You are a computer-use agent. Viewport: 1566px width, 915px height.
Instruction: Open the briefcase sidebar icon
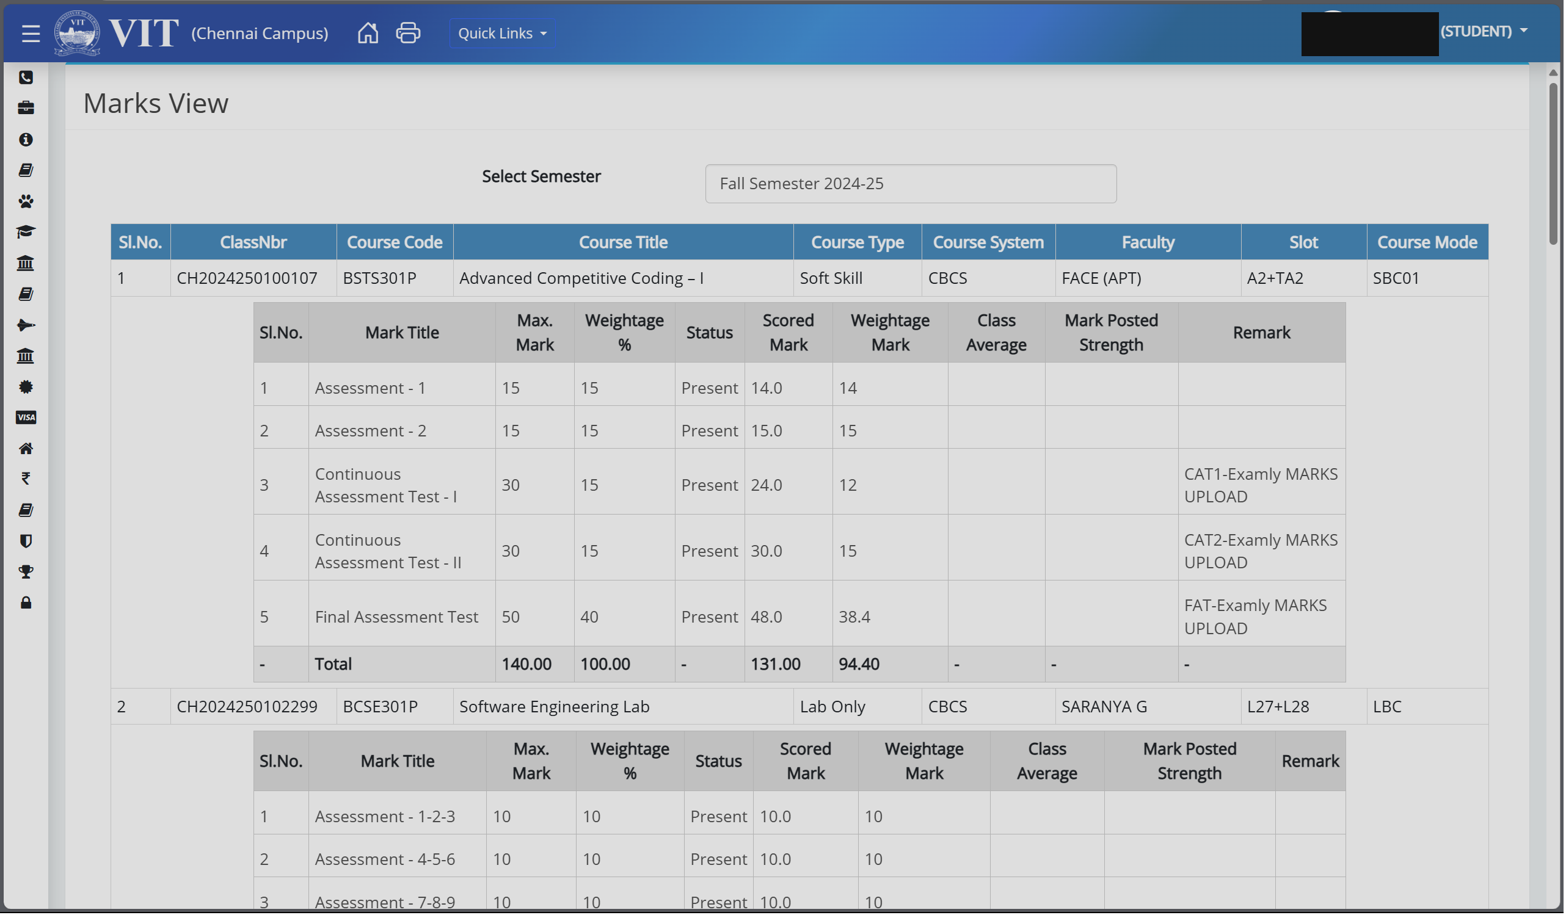(26, 108)
